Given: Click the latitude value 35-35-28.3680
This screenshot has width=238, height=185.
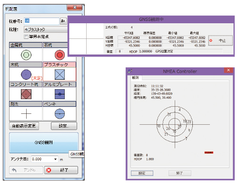Looking at the screenshot, I should pyautogui.click(x=161, y=90).
